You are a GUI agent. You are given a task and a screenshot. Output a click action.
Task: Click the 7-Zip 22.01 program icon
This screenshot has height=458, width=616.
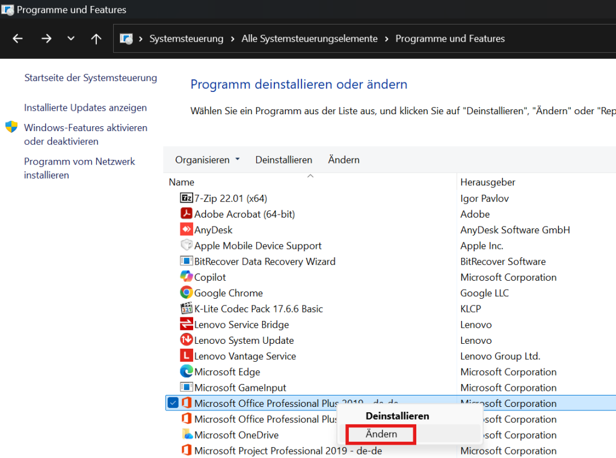click(x=186, y=198)
